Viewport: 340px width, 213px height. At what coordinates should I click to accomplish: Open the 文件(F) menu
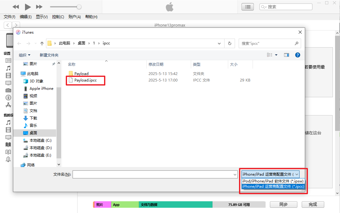click(x=10, y=17)
